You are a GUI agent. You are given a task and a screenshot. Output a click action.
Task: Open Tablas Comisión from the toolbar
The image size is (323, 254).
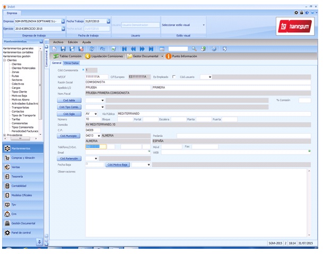(x=67, y=56)
